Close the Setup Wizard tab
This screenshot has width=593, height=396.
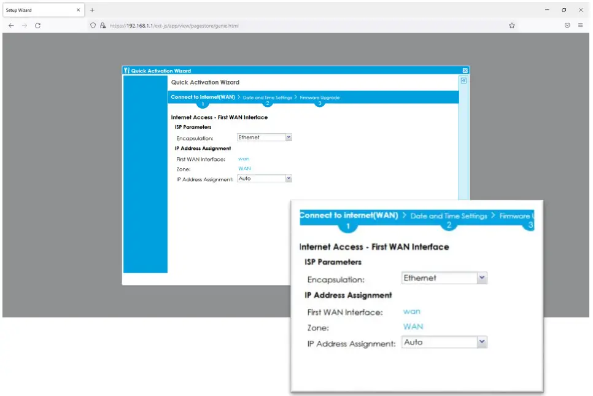click(79, 10)
